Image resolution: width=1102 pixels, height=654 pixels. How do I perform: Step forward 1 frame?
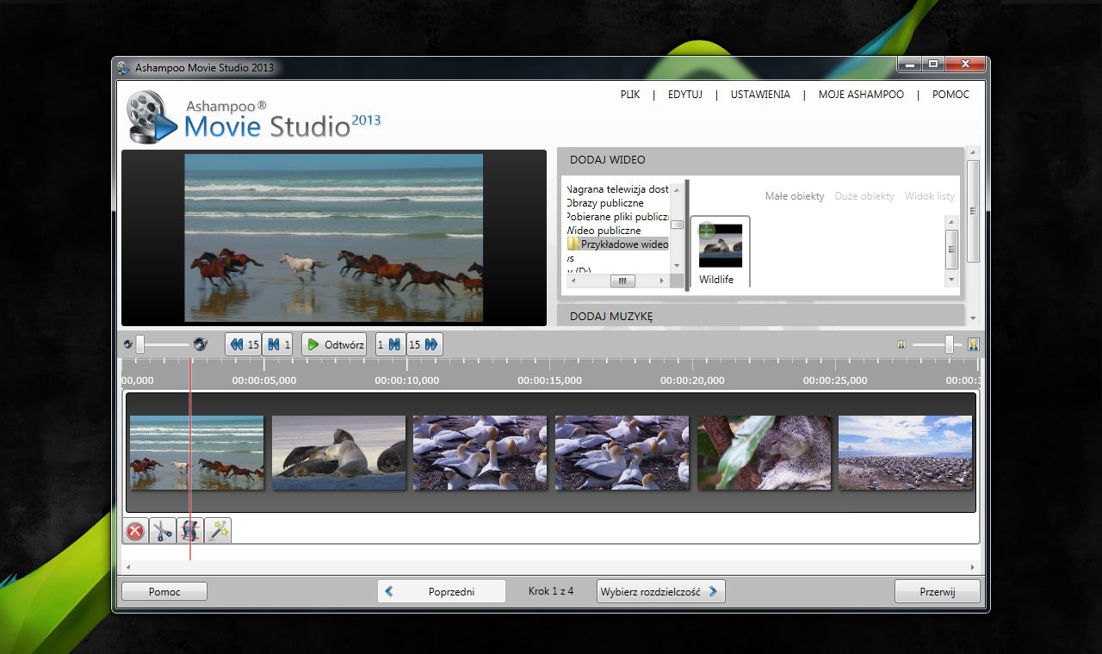[390, 344]
